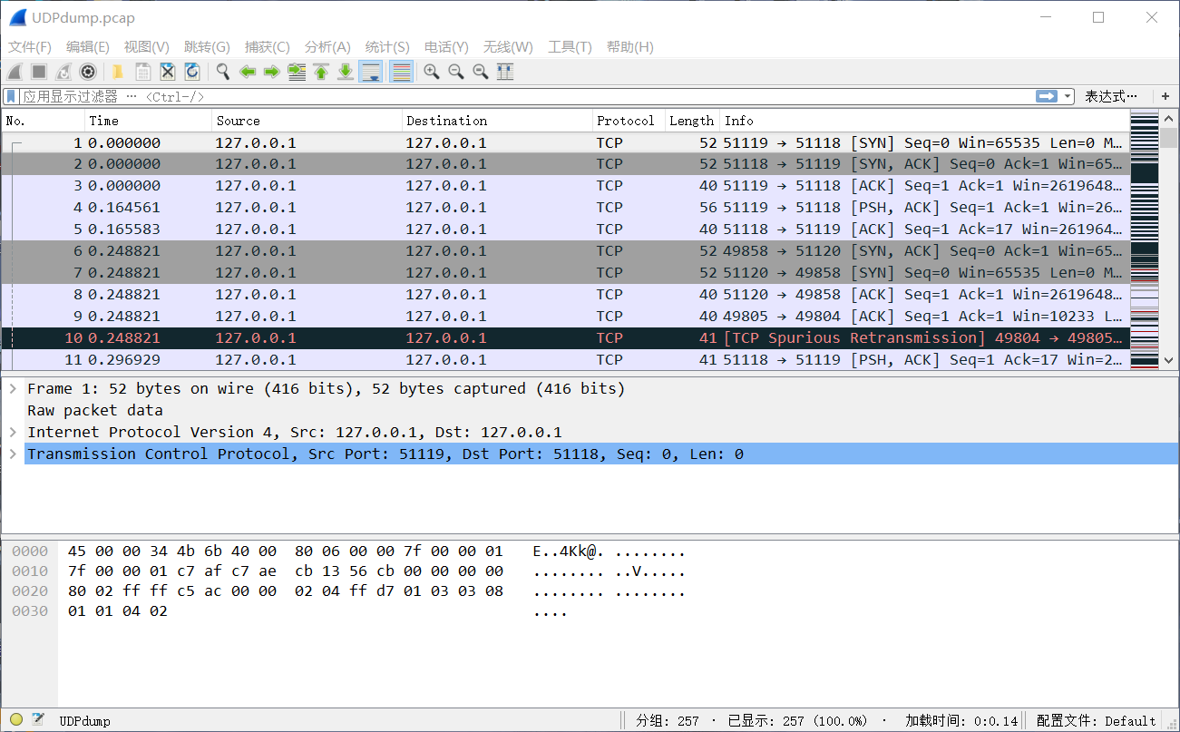Open the 工具(T) menu

[x=570, y=47]
